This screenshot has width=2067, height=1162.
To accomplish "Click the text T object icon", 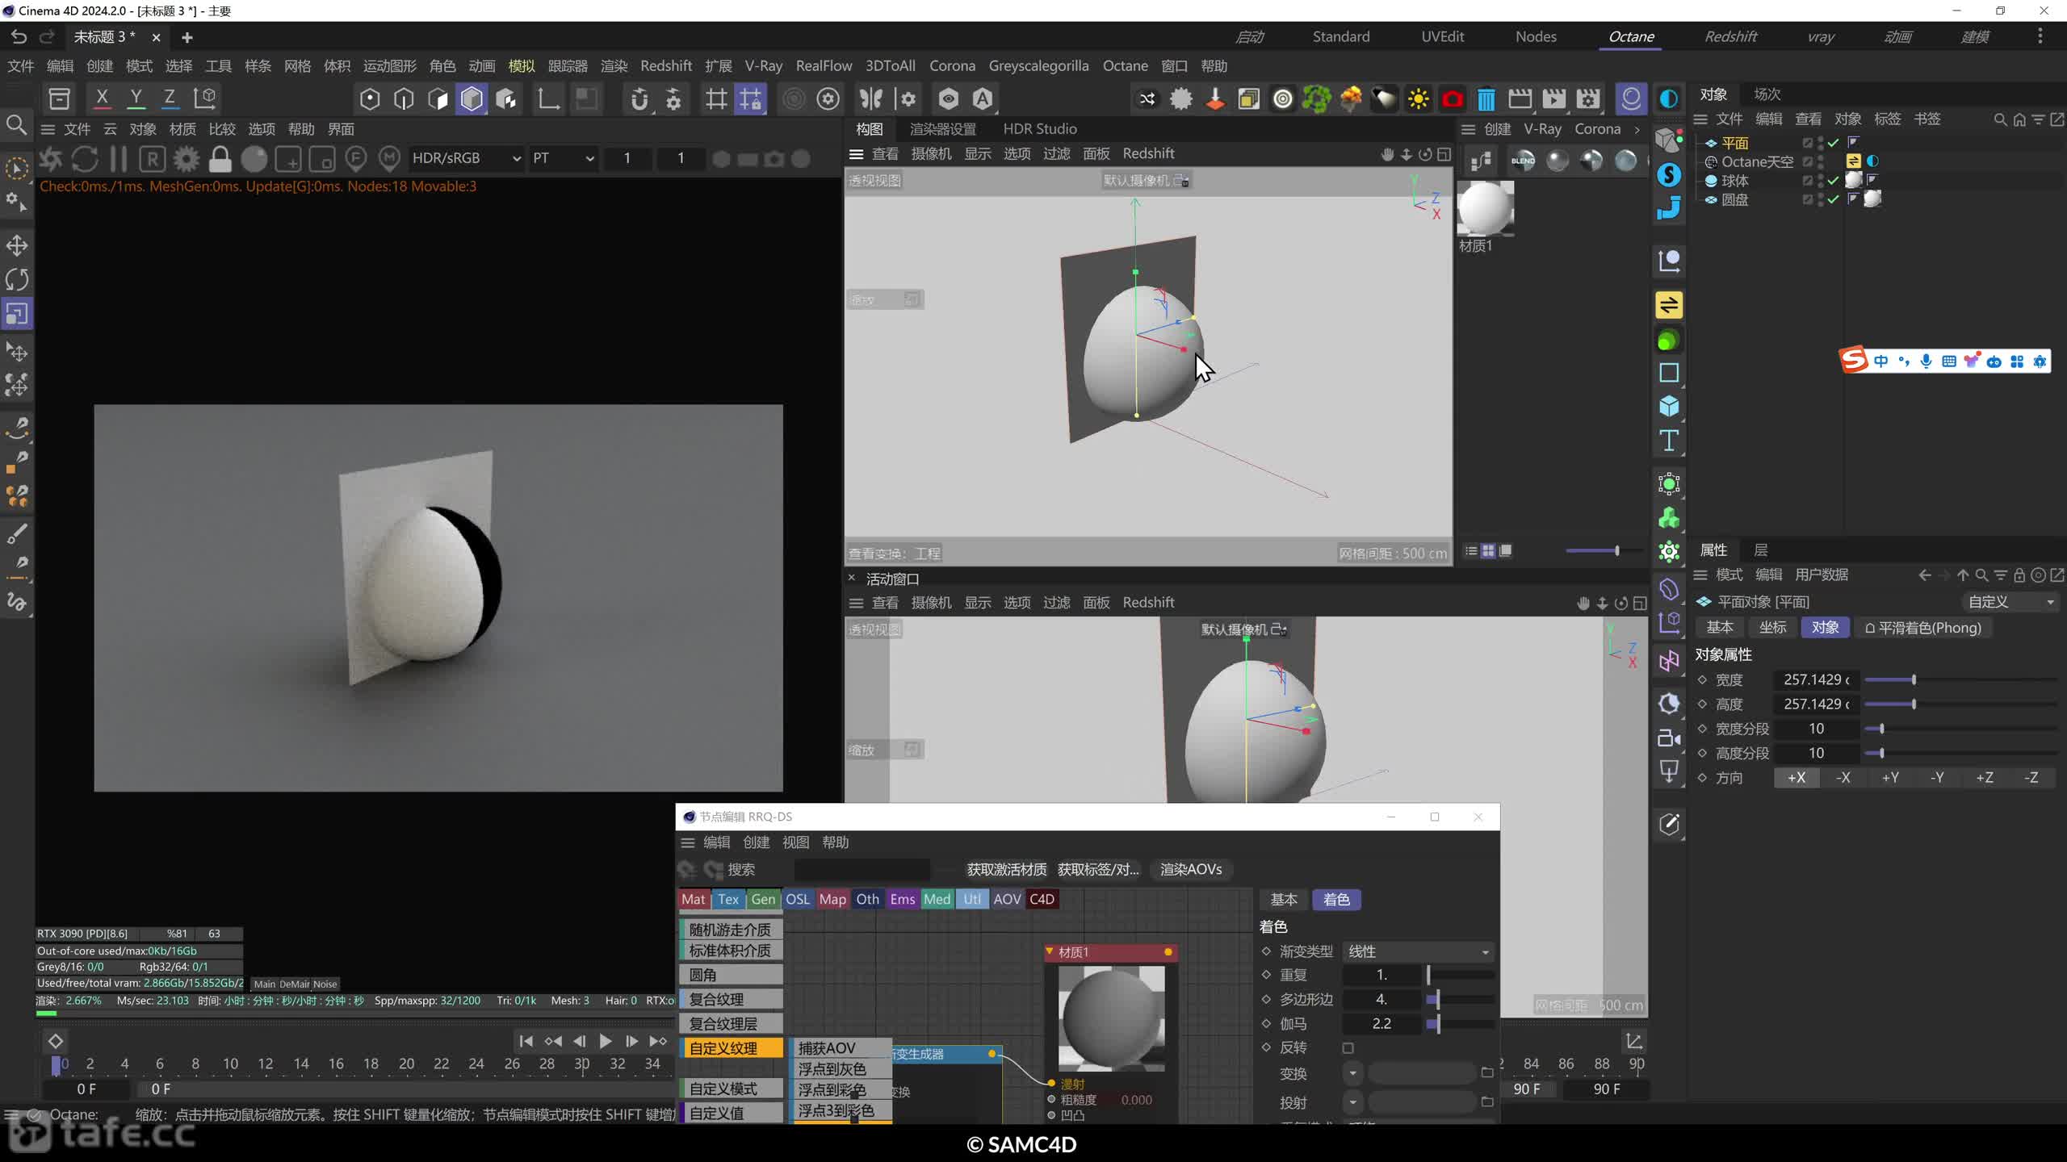I will [x=1669, y=441].
